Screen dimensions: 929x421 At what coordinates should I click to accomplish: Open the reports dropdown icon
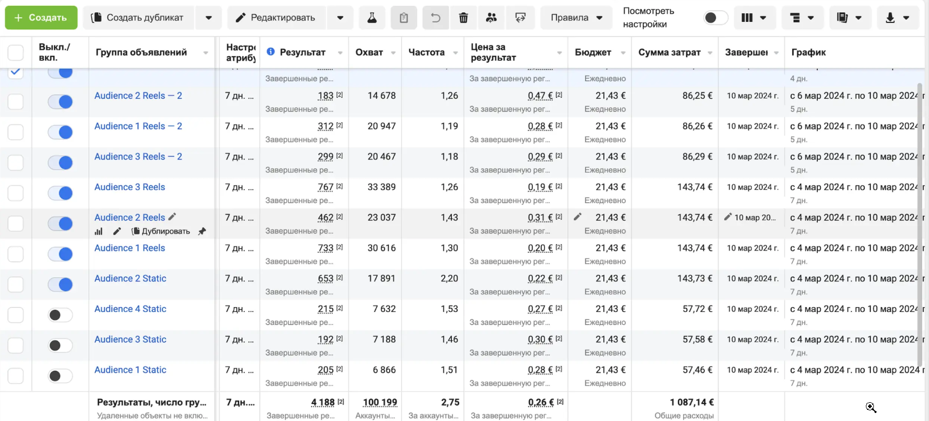click(849, 18)
